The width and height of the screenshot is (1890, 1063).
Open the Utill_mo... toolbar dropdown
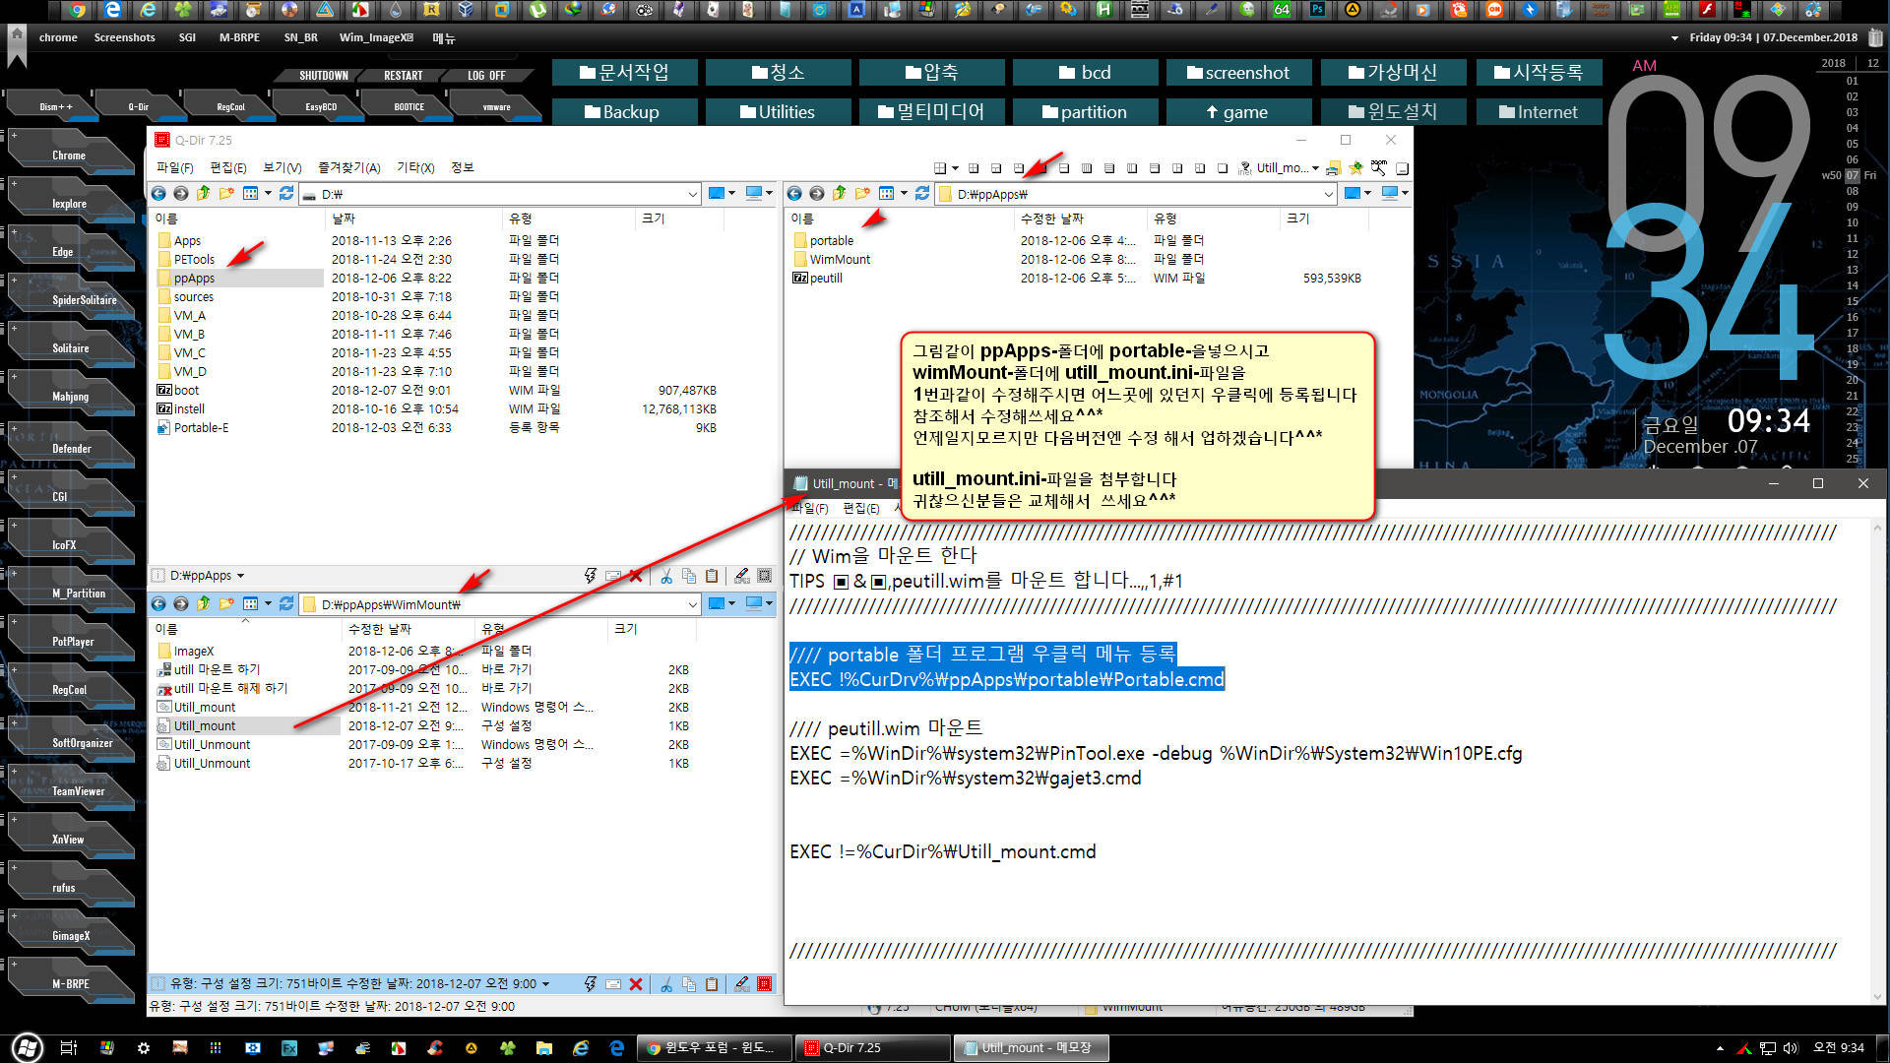click(x=1315, y=168)
